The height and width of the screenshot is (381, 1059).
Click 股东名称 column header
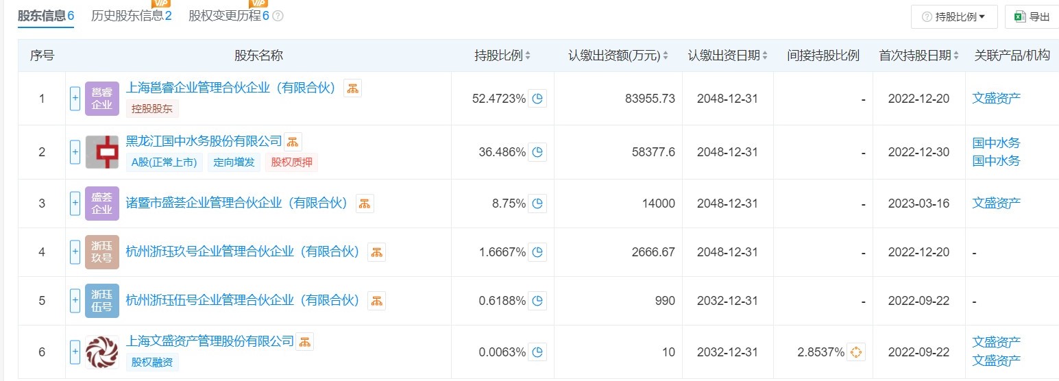coord(258,56)
